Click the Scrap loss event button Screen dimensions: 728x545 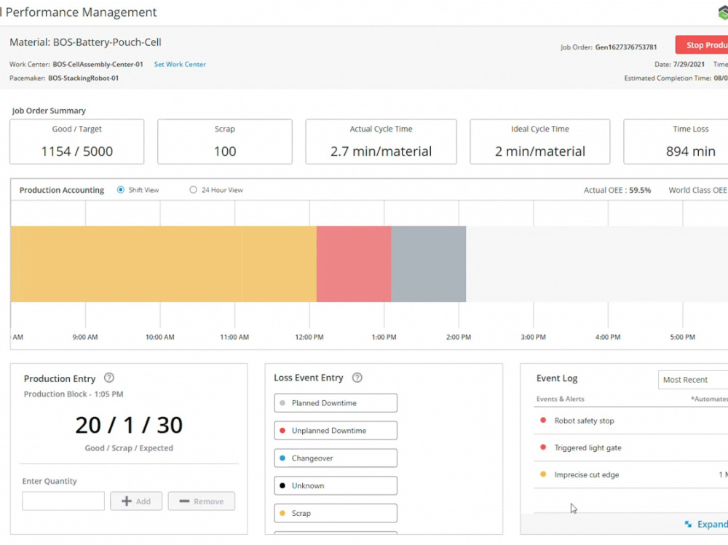tap(336, 513)
